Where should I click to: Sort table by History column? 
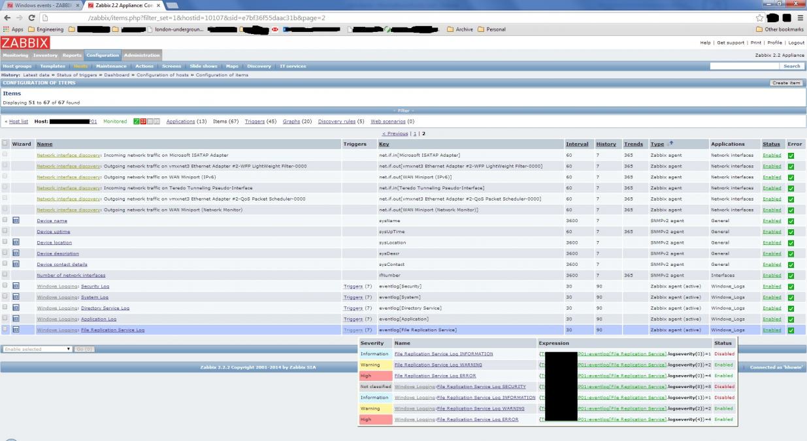tap(606, 144)
